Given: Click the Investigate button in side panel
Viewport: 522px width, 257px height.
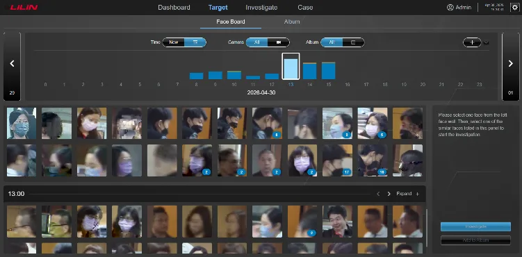Looking at the screenshot, I should [475, 226].
